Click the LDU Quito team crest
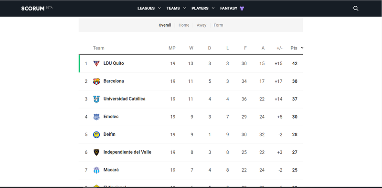382x188 pixels. pyautogui.click(x=96, y=63)
